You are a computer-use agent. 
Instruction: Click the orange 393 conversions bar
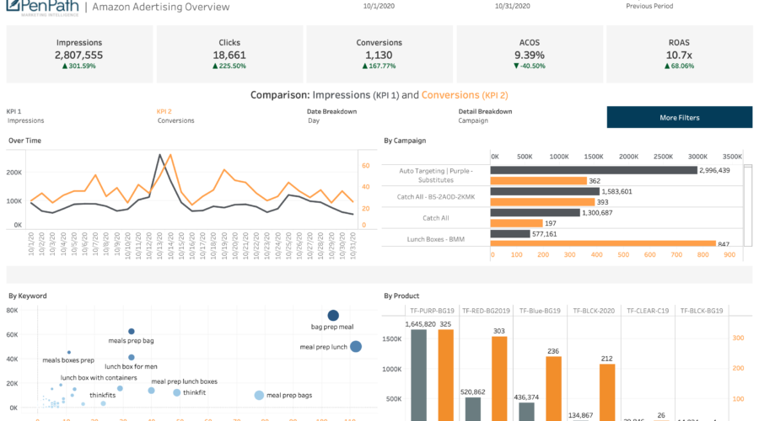(542, 202)
